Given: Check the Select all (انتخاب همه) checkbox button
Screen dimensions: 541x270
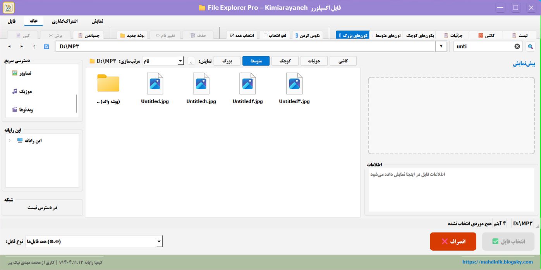Looking at the screenshot, I should click(242, 35).
